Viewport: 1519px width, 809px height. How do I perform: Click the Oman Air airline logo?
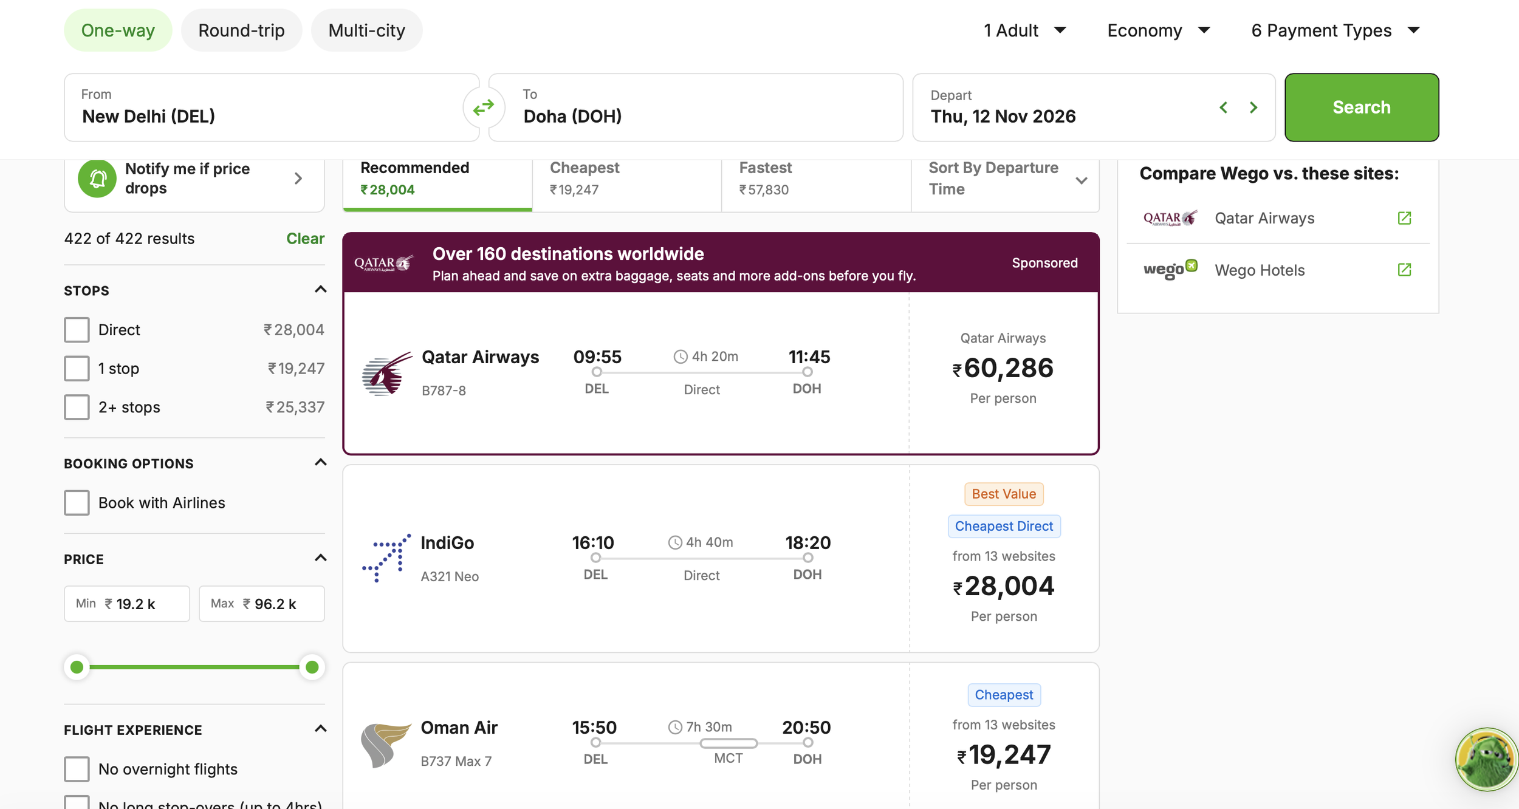(385, 745)
